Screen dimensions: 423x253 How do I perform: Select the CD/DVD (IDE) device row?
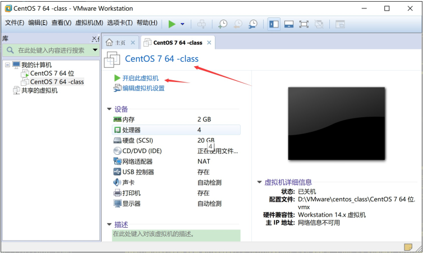click(176, 151)
